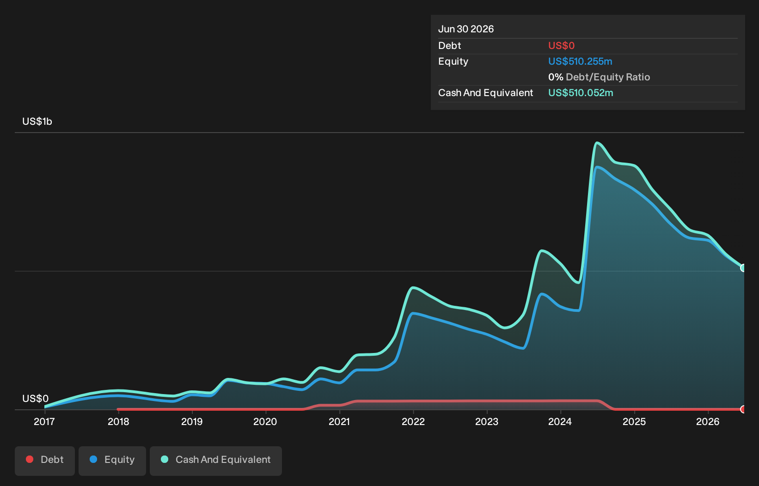Image resolution: width=759 pixels, height=486 pixels.
Task: Click the 2021 x-axis label
Action: (x=339, y=421)
